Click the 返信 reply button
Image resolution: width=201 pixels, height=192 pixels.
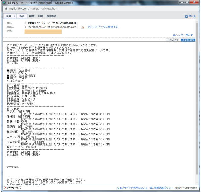point(9,16)
